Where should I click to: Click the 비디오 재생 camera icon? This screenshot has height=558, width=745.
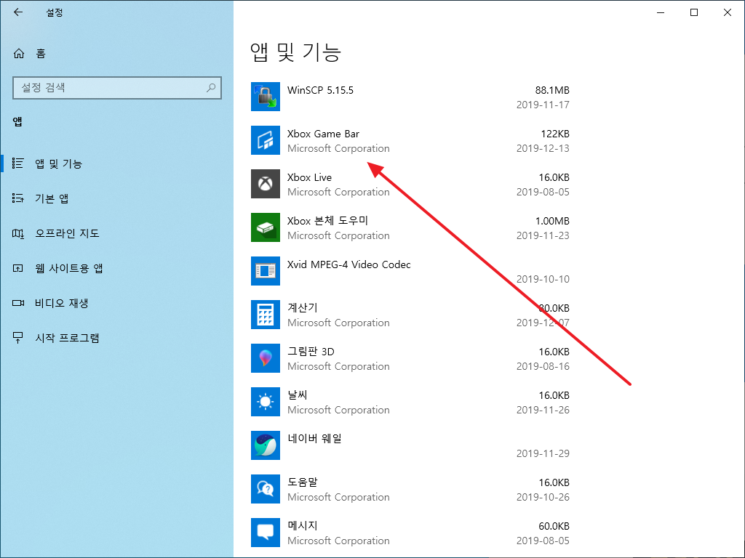pyautogui.click(x=18, y=303)
